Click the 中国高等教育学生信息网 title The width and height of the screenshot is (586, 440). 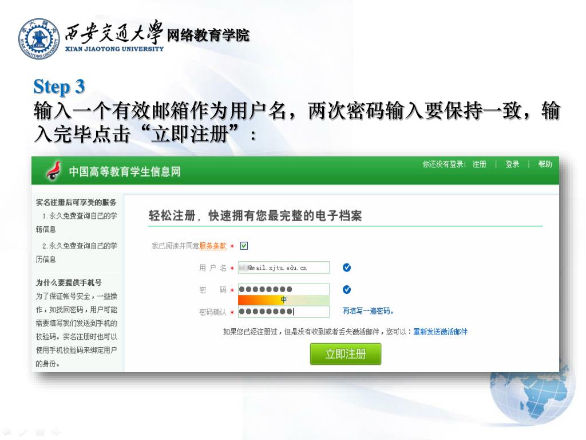pyautogui.click(x=124, y=172)
